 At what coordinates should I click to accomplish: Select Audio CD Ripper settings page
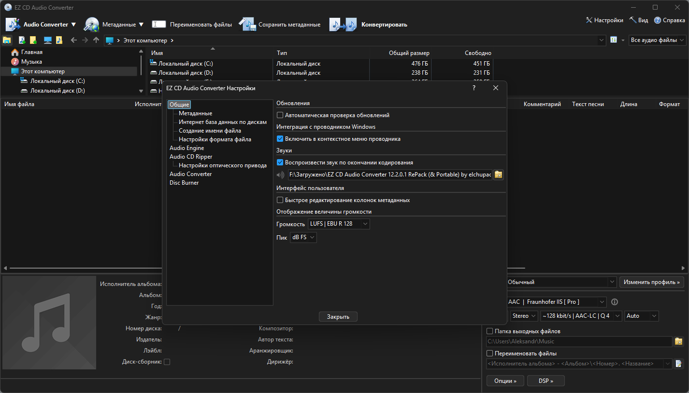(191, 157)
